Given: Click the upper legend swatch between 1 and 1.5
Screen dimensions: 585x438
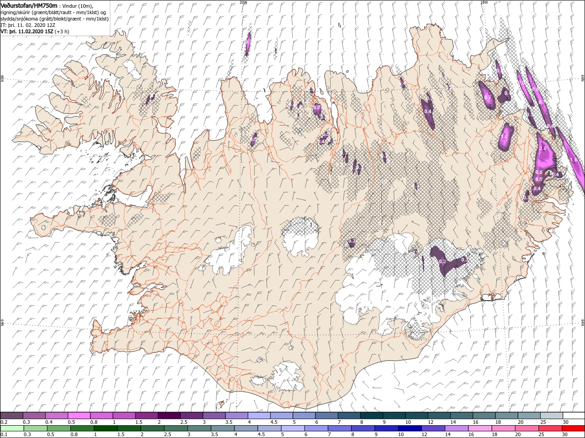Looking at the screenshot, I should (x=124, y=416).
